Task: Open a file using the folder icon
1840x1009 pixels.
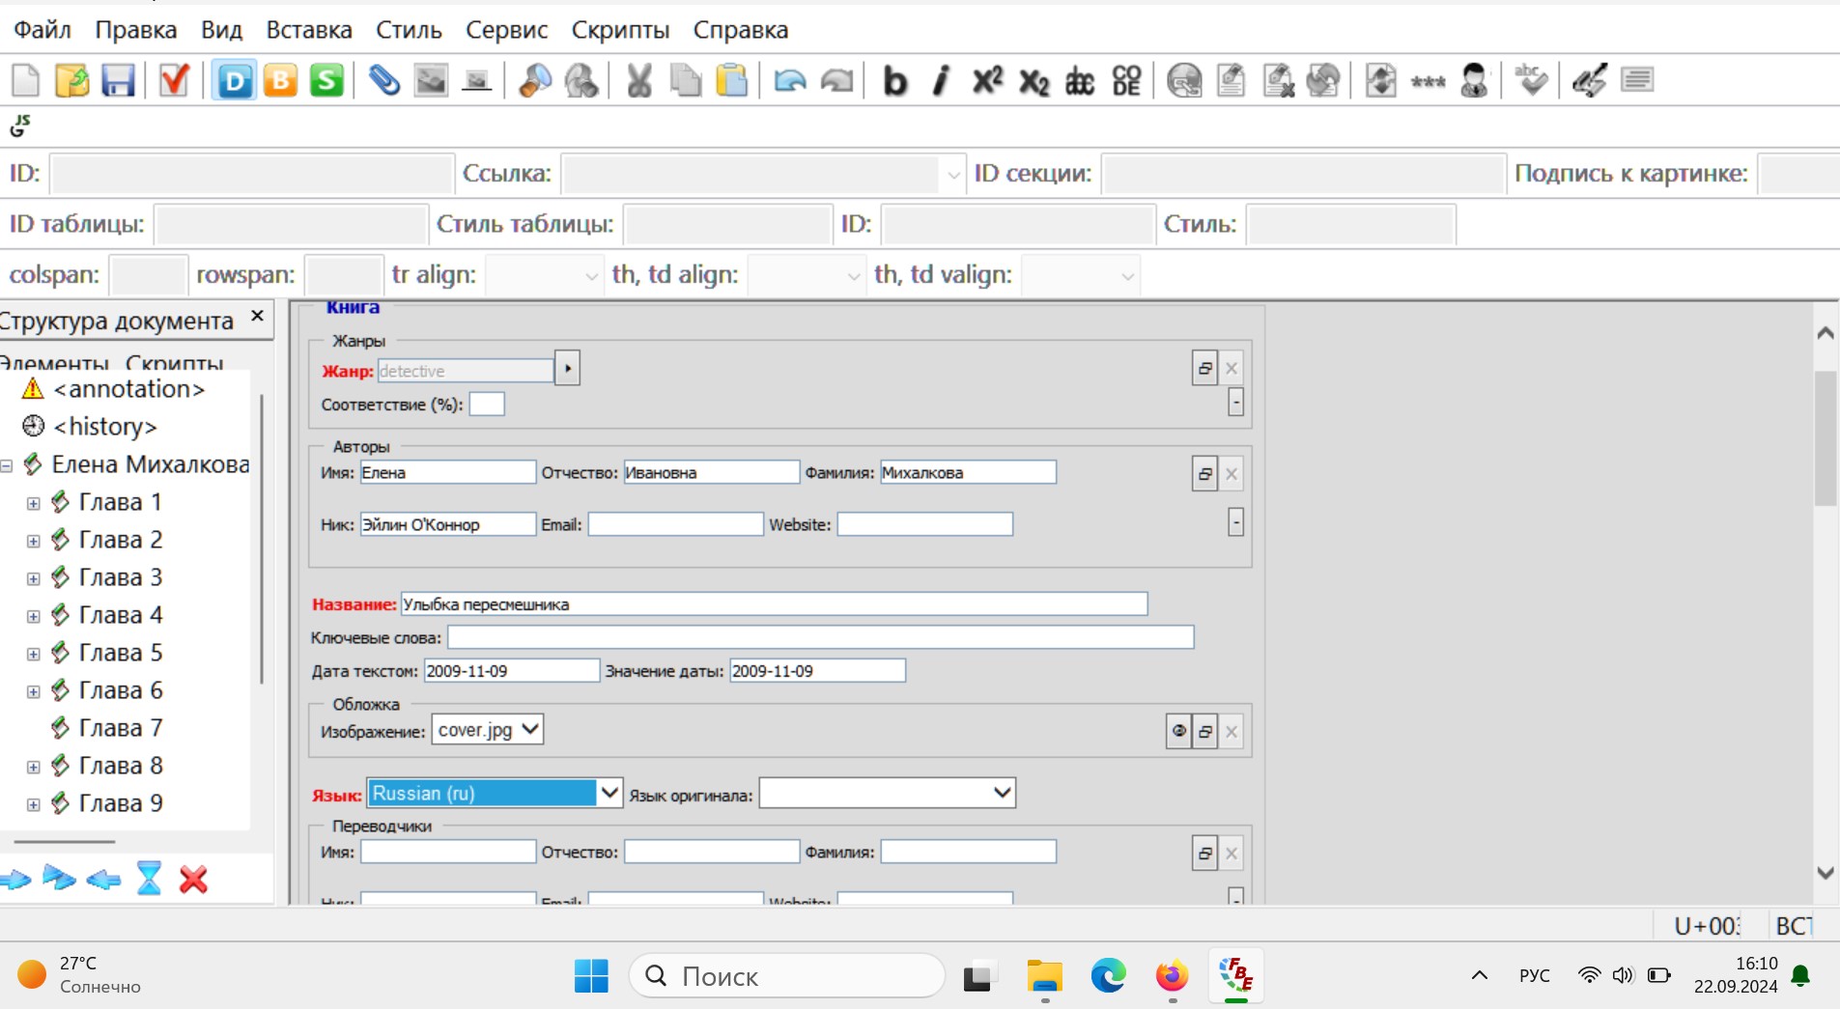Action: 72,80
